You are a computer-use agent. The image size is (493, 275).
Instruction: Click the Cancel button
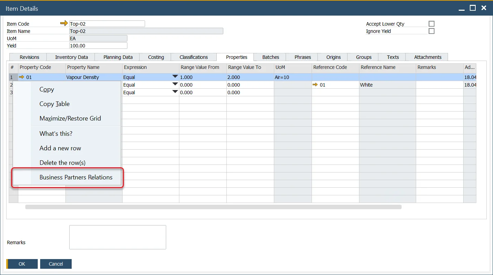(x=56, y=264)
